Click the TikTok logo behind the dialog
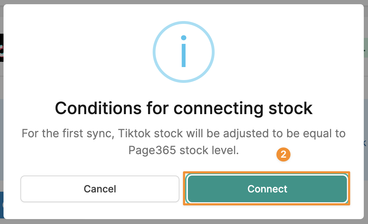This screenshot has height=224, width=368. click(2, 48)
